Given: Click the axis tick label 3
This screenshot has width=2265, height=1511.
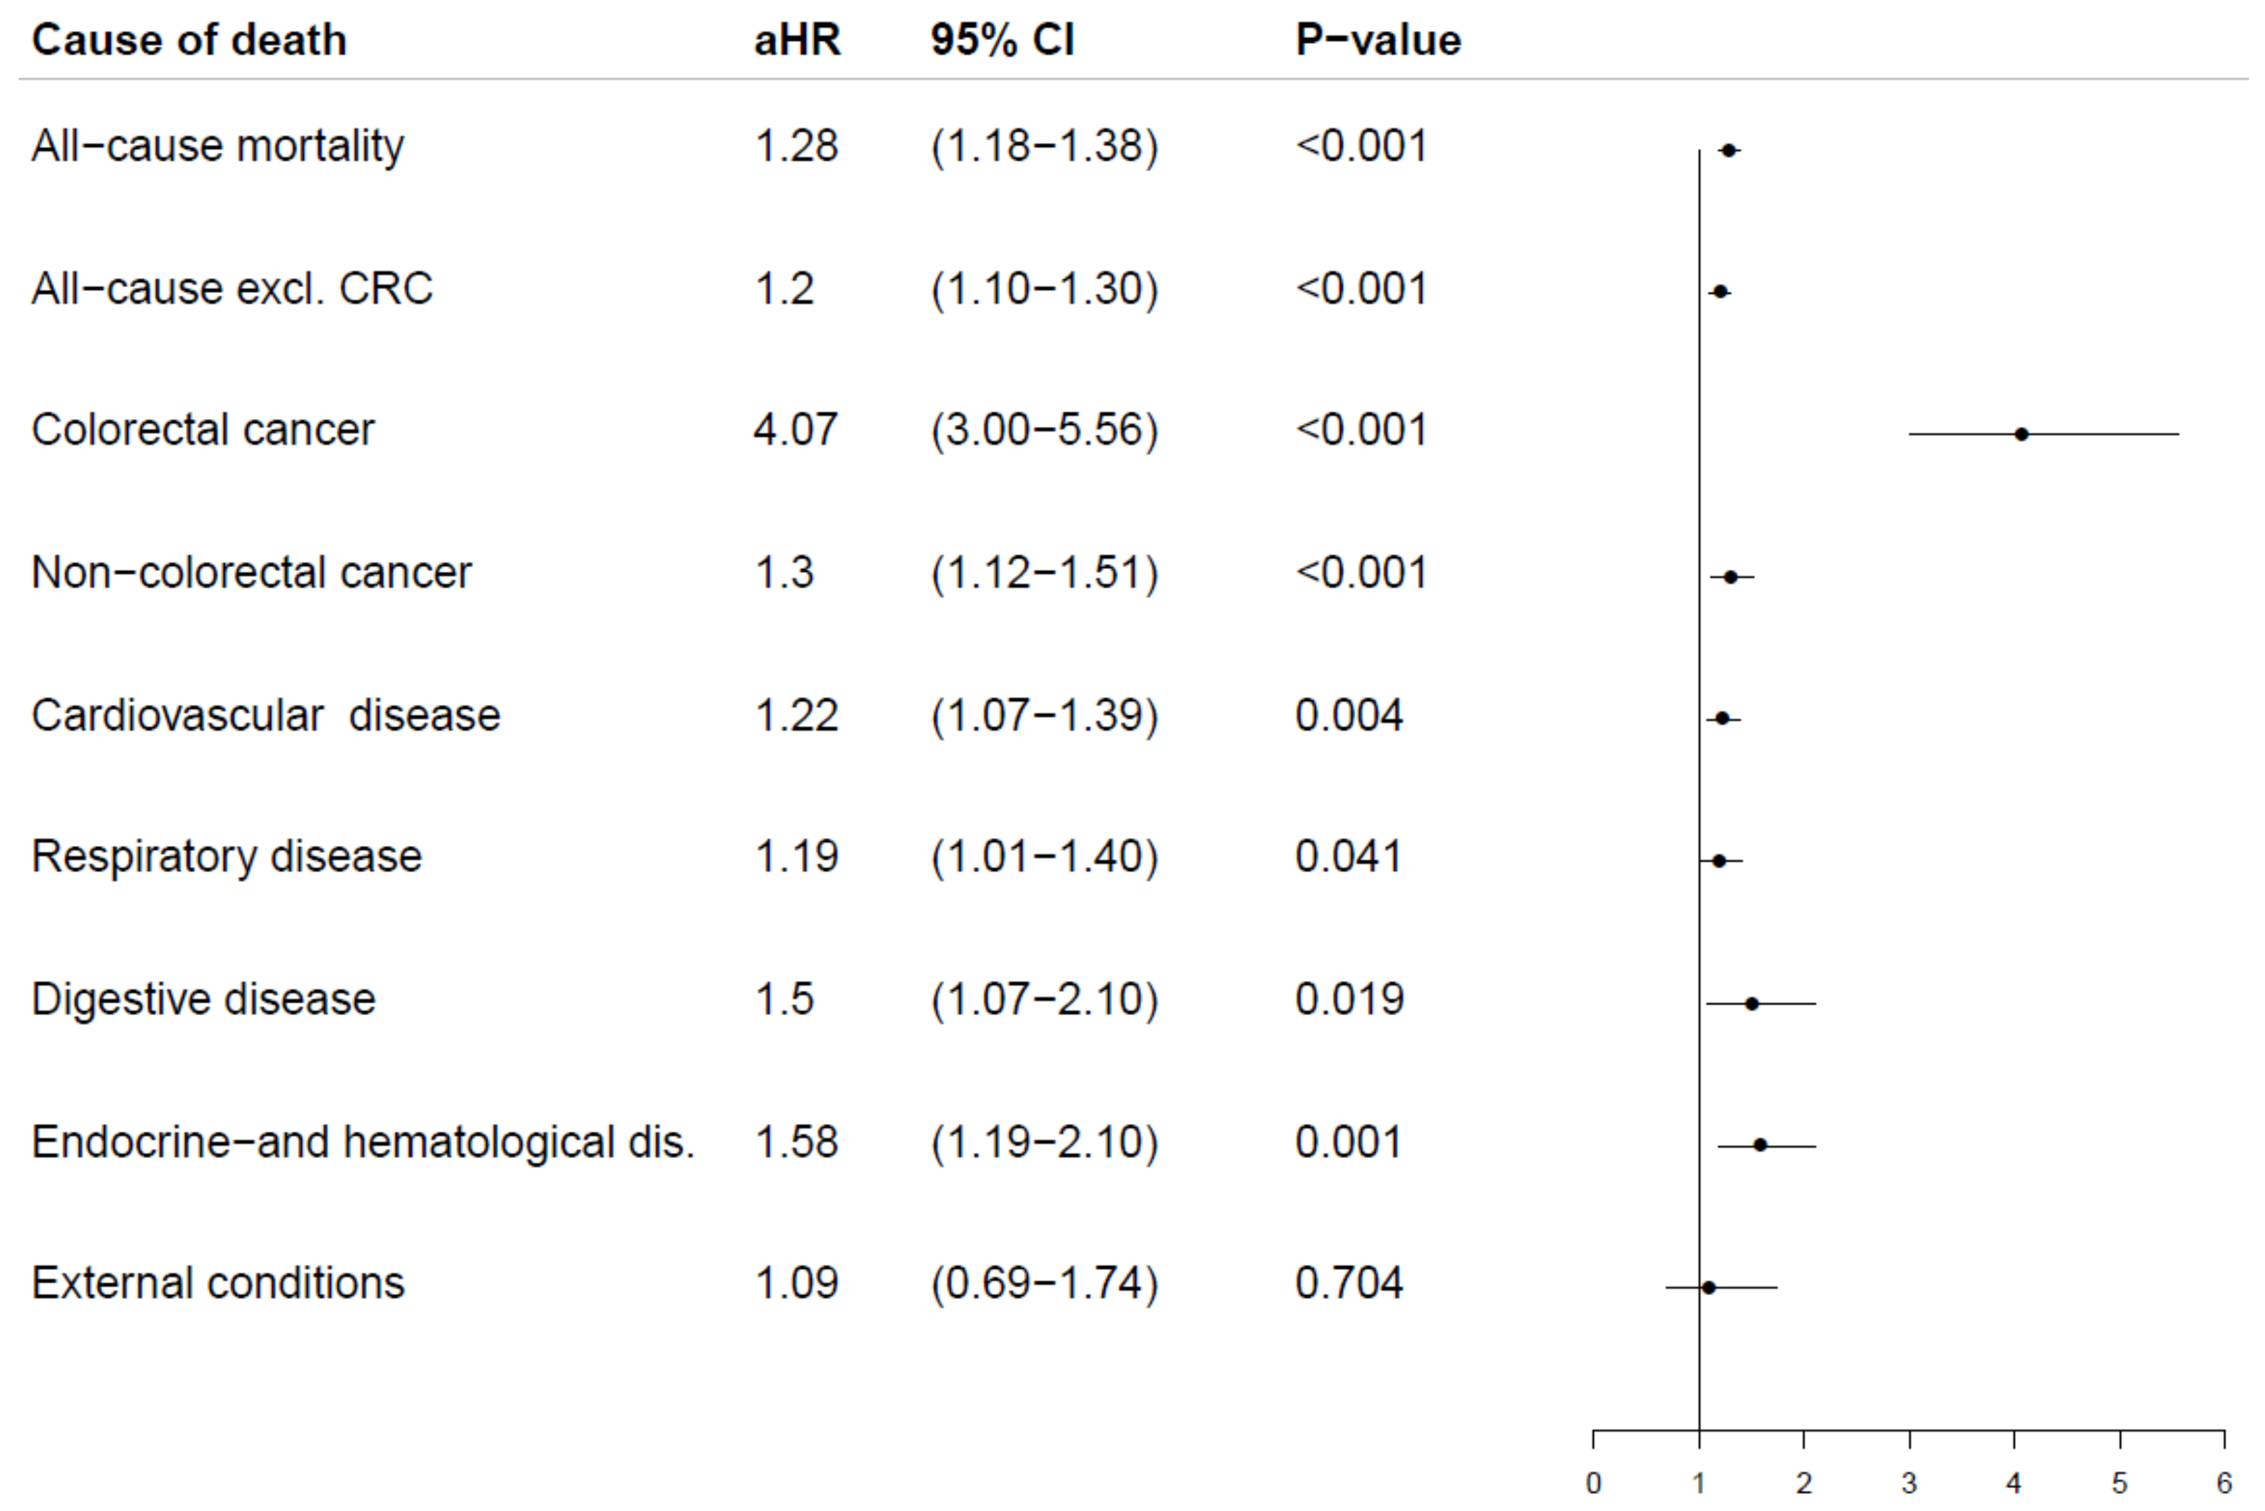Looking at the screenshot, I should [x=1908, y=1483].
